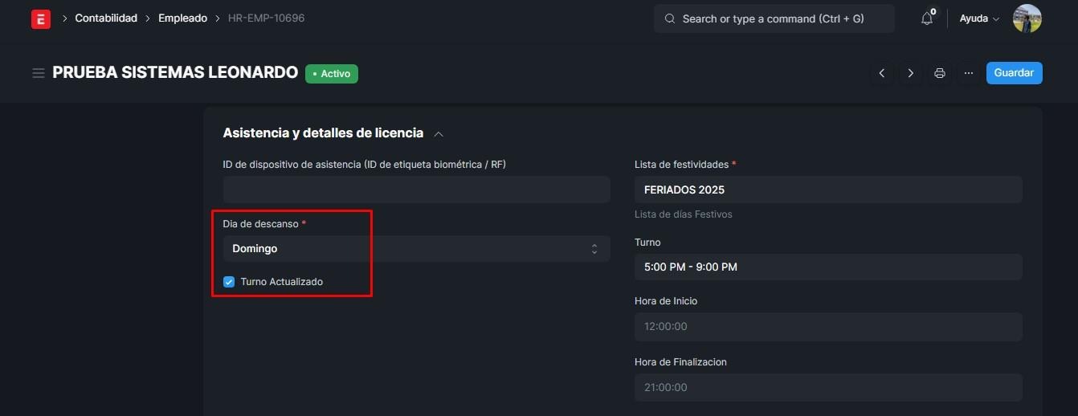This screenshot has height=416, width=1078.
Task: Edit the Lista de festividades field
Action: tap(828, 190)
